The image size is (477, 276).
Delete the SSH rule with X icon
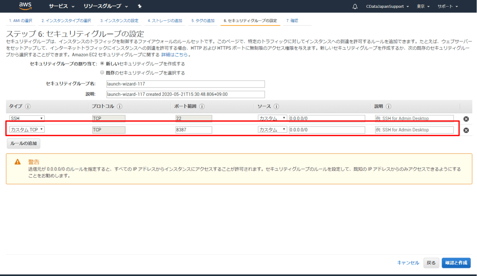466,119
